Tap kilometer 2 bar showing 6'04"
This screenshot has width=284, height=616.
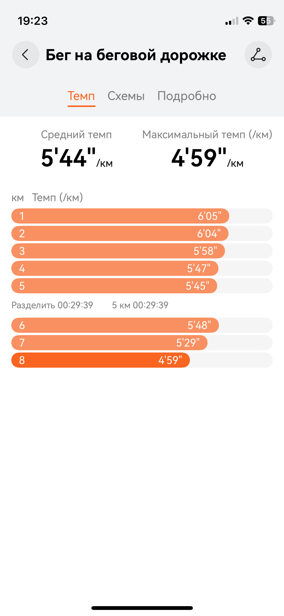coord(142,233)
